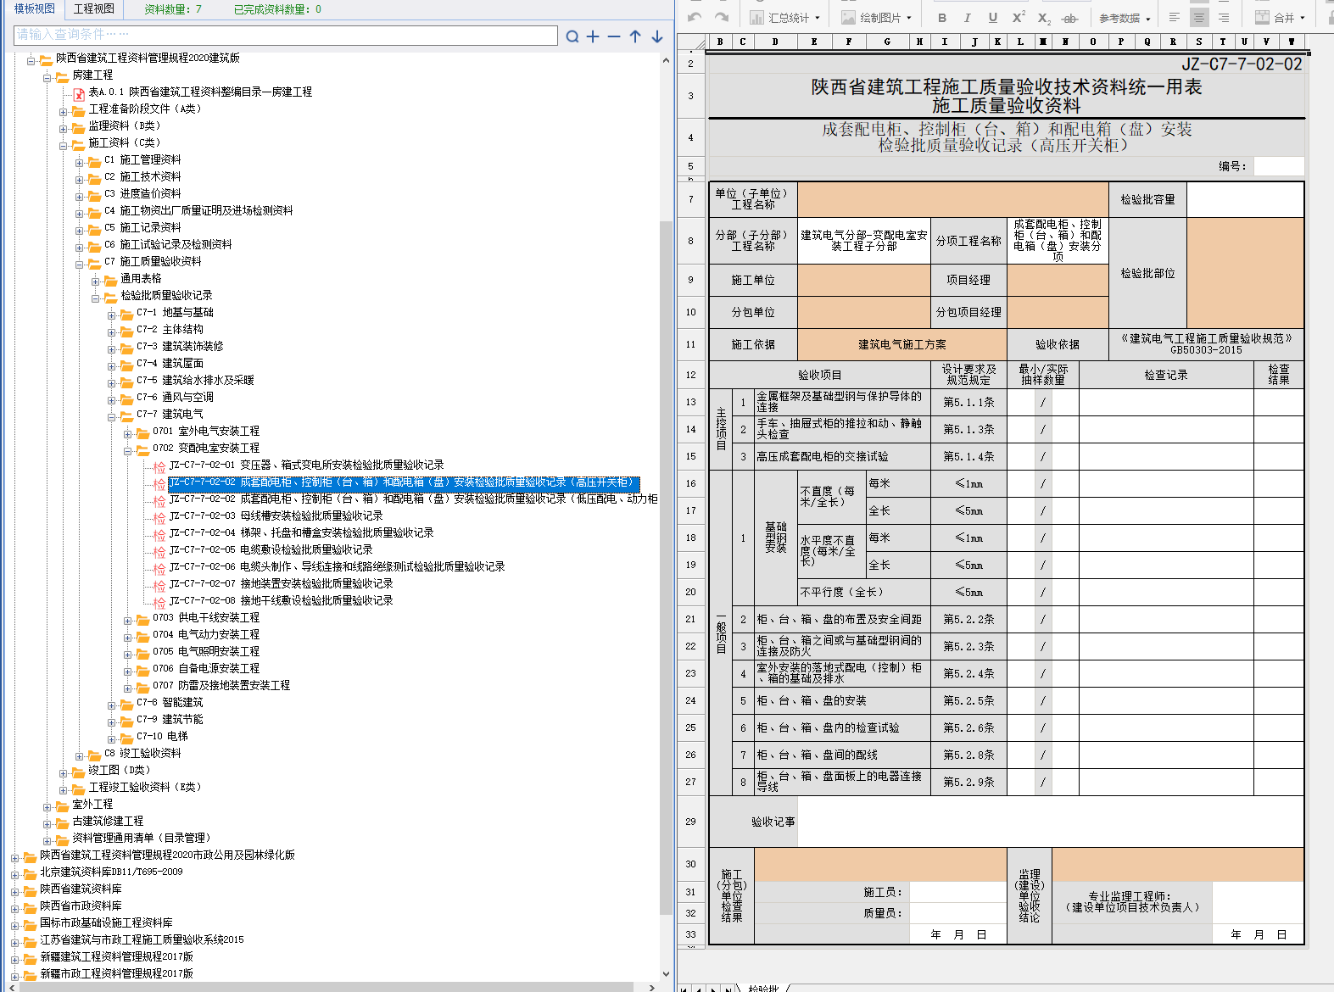
Task: Select the C7-10 电梯 folder
Action: tap(162, 736)
